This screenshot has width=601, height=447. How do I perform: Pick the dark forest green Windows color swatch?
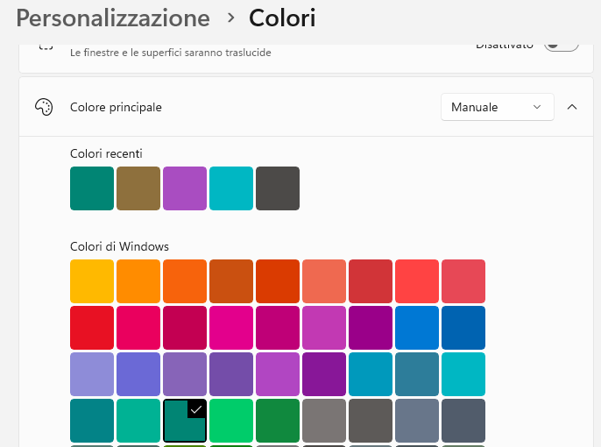pyautogui.click(x=278, y=421)
